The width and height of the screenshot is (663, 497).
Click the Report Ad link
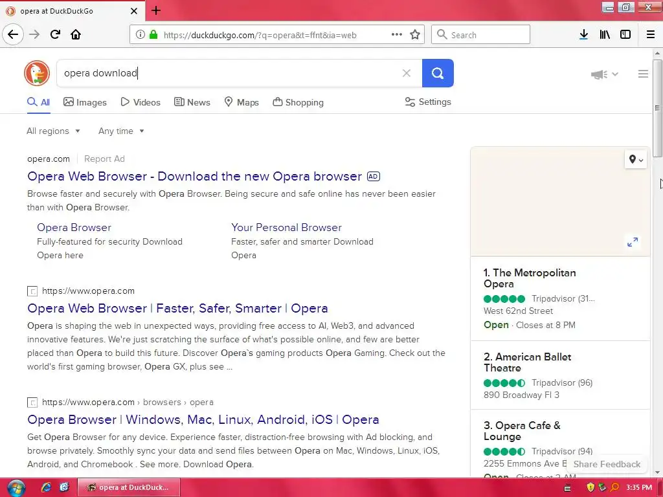tap(104, 159)
